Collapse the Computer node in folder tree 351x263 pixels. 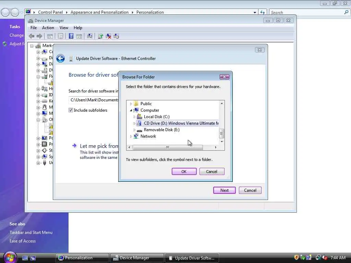pyautogui.click(x=131, y=110)
